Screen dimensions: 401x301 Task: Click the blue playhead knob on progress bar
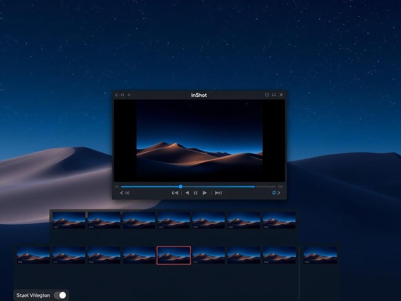coord(181,187)
